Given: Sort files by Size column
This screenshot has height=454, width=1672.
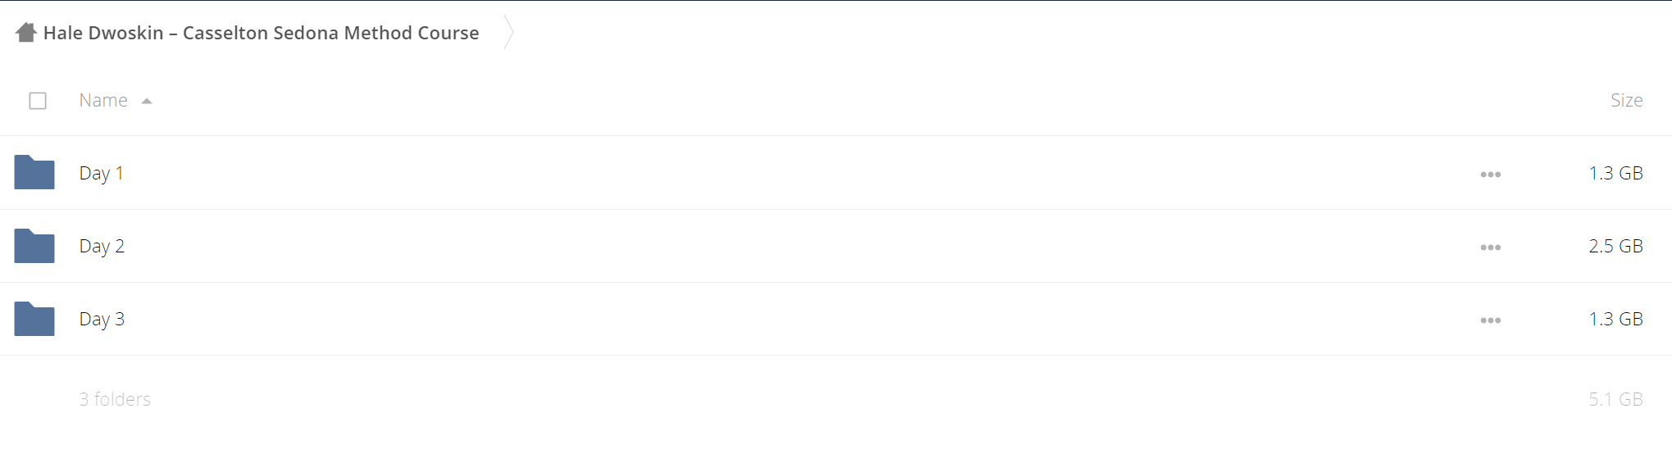Looking at the screenshot, I should [1626, 100].
